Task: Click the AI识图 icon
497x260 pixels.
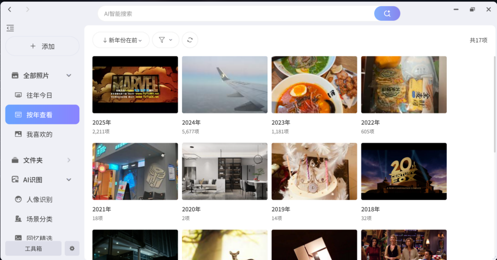Action: click(15, 180)
